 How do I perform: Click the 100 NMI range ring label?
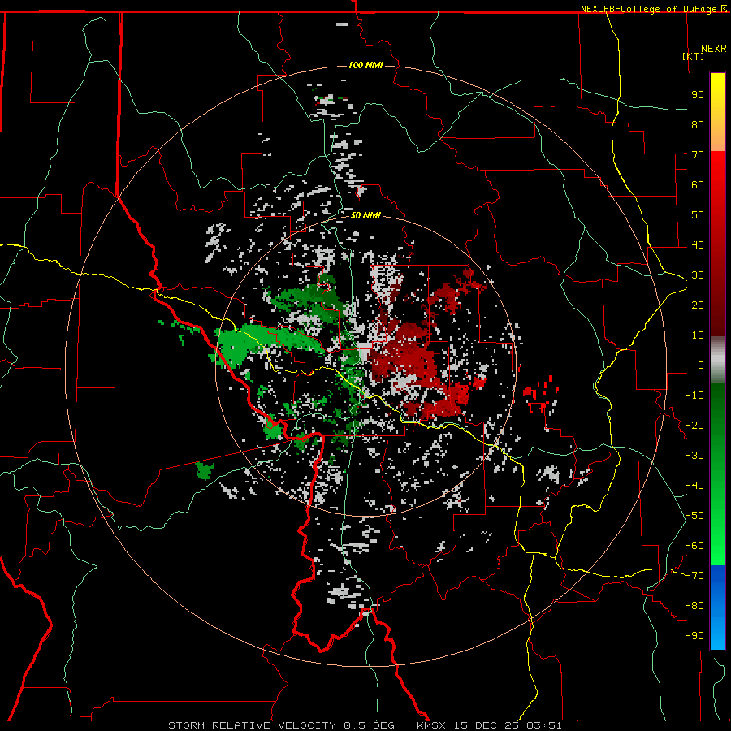(x=365, y=65)
